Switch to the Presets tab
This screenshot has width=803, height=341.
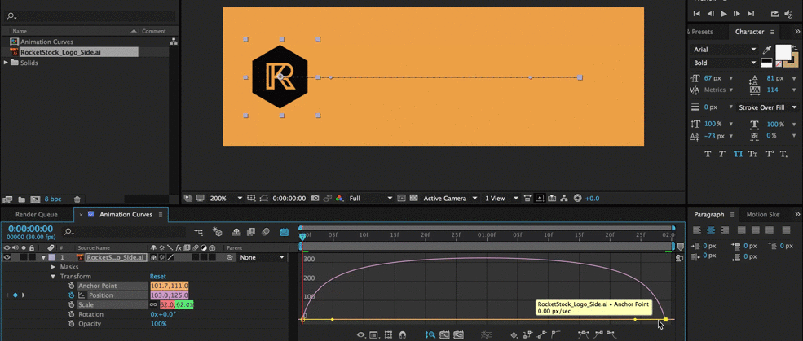point(702,32)
